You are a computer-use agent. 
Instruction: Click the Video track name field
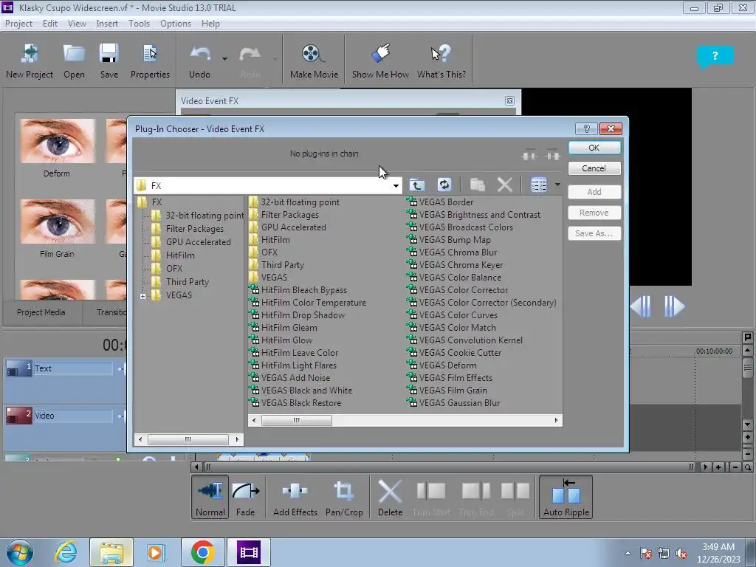point(73,416)
